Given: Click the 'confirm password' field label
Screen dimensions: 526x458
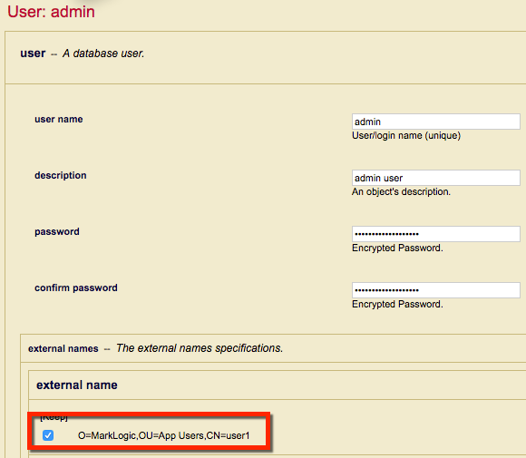Looking at the screenshot, I should [x=76, y=287].
